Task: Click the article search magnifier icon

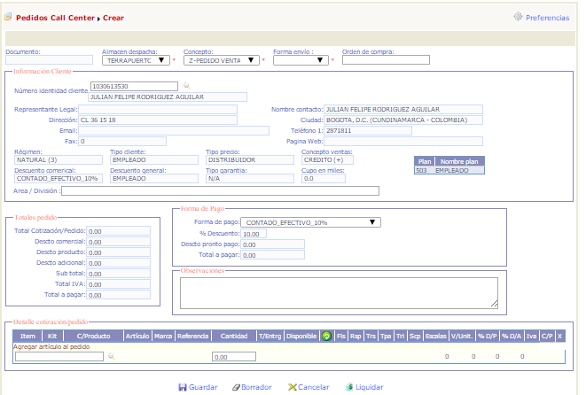Action: (x=111, y=356)
